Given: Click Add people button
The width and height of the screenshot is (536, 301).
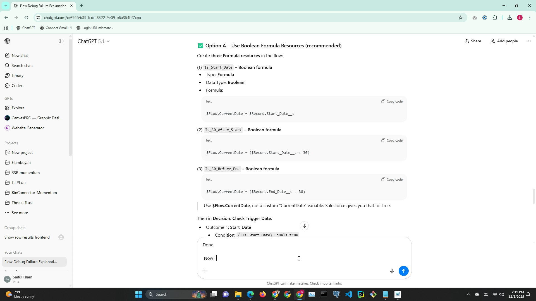Looking at the screenshot, I should click(504, 41).
